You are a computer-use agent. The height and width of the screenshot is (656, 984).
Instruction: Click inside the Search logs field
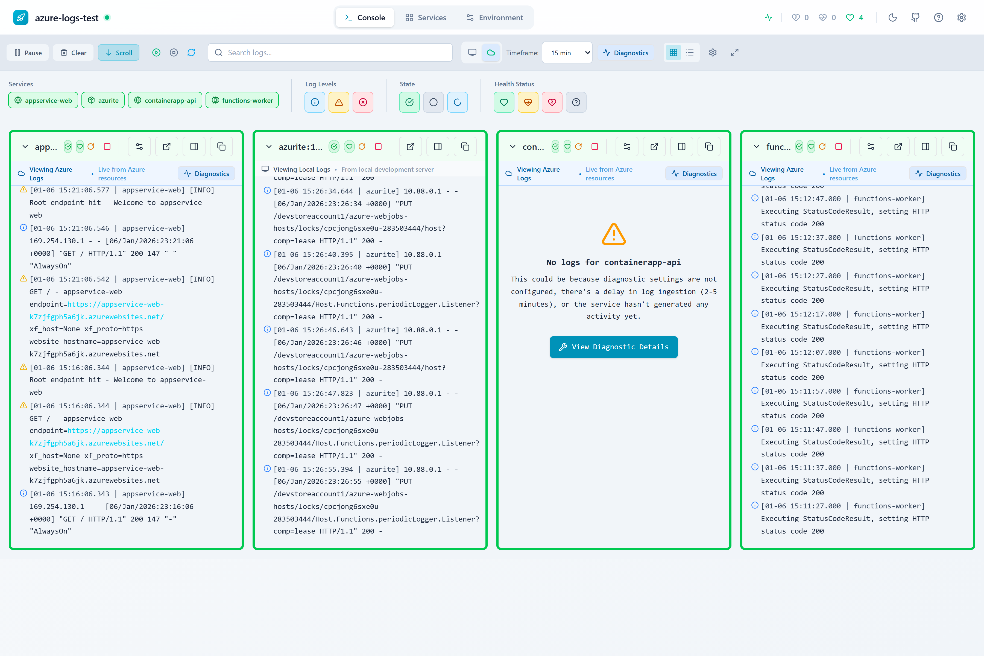tap(330, 52)
